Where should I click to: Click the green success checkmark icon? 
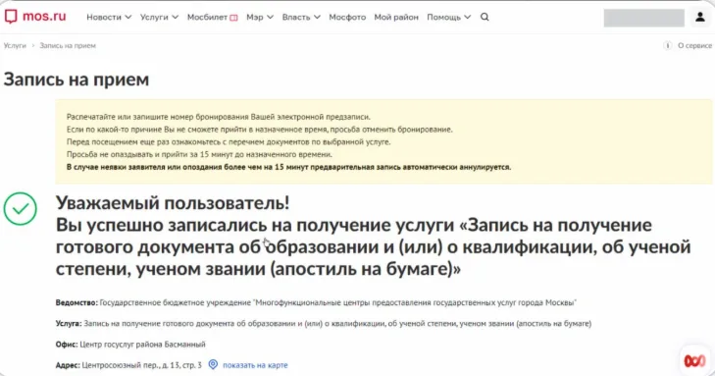tap(21, 208)
